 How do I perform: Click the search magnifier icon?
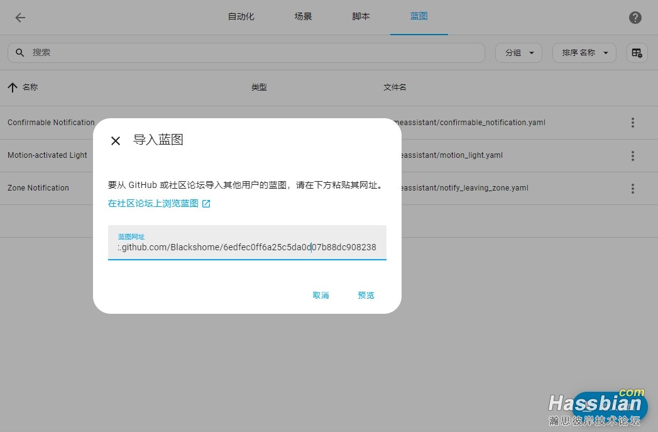click(19, 52)
